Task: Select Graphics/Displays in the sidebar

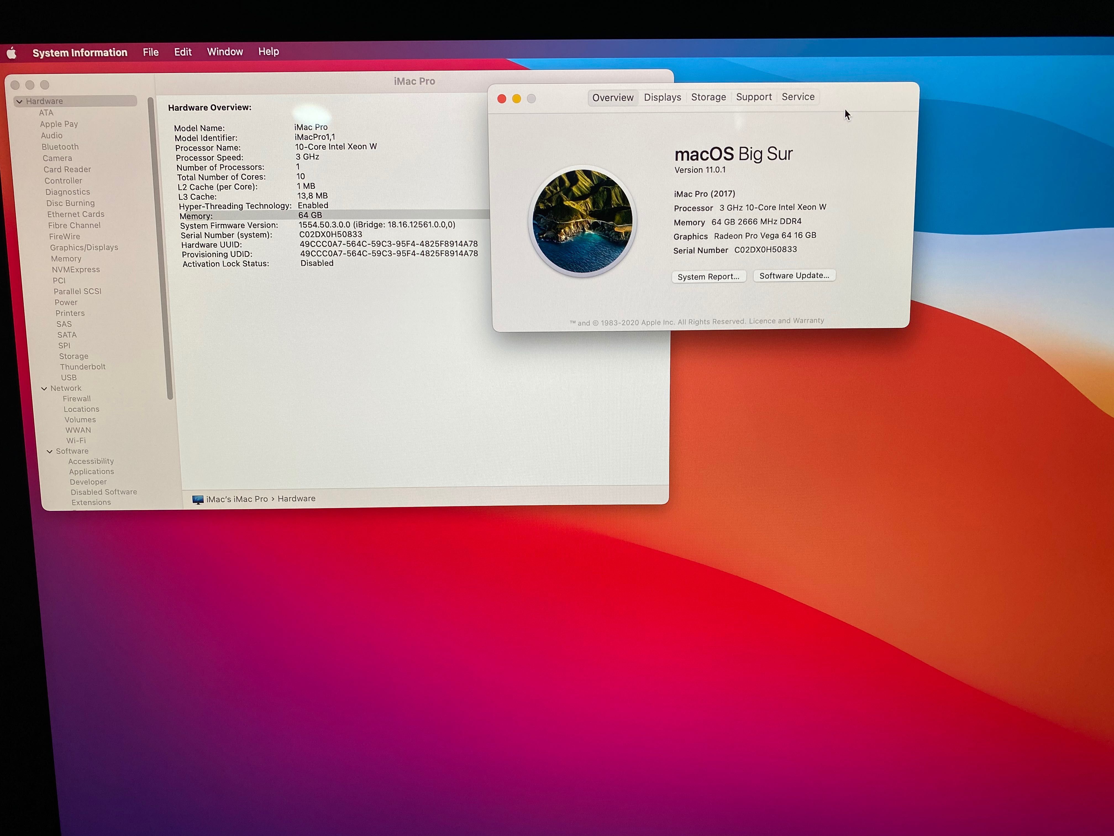Action: coord(84,247)
